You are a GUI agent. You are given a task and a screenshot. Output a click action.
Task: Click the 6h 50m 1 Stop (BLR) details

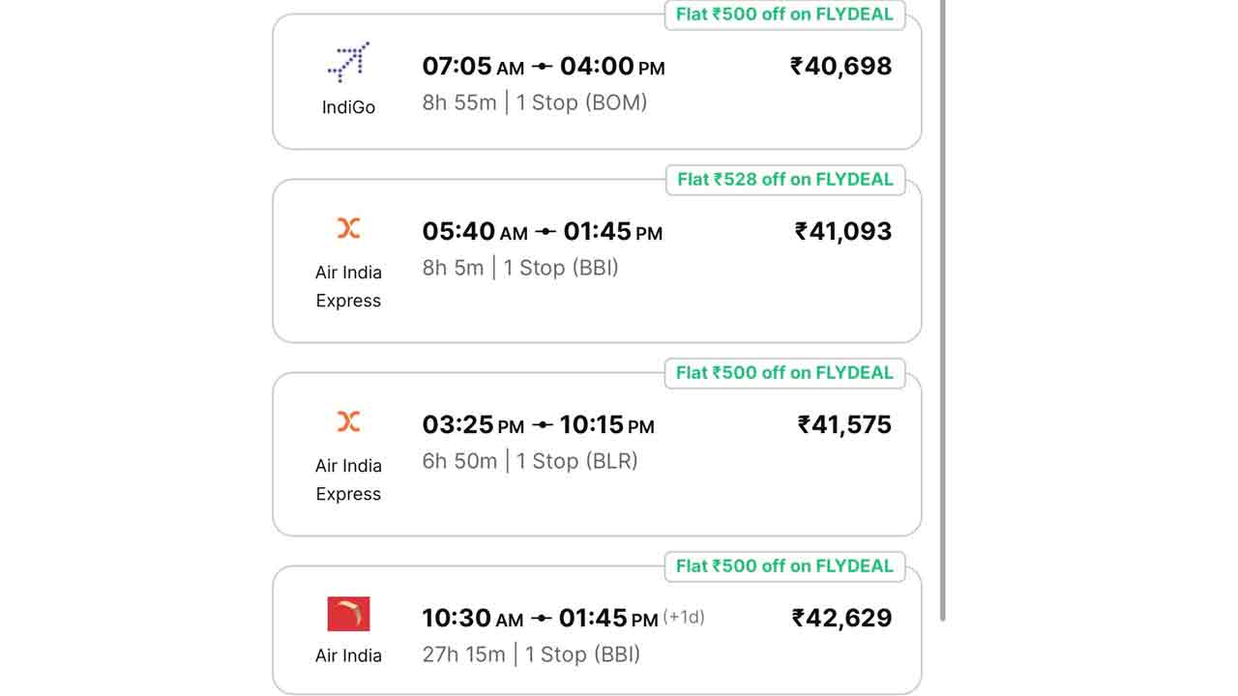click(530, 461)
